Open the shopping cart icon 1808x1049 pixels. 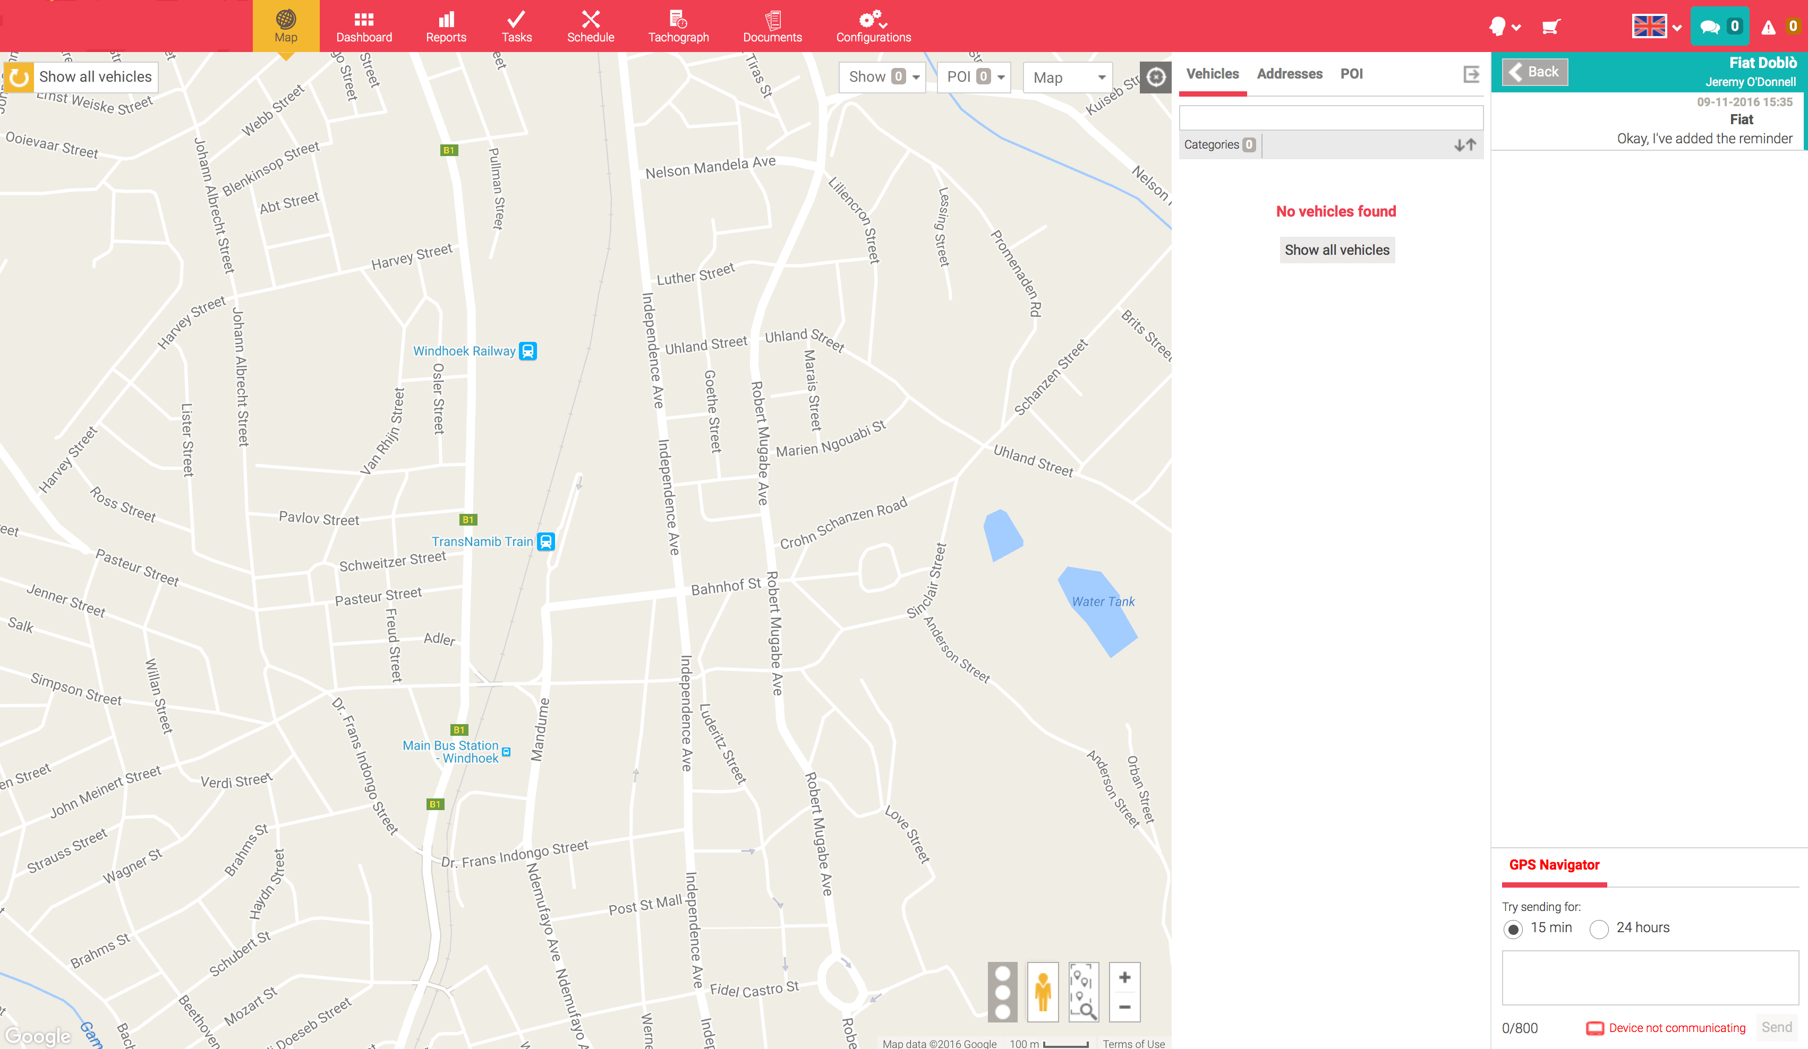[x=1550, y=27]
